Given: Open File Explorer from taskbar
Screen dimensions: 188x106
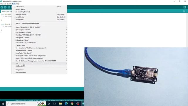Looking at the screenshot, I should pos(61,104).
